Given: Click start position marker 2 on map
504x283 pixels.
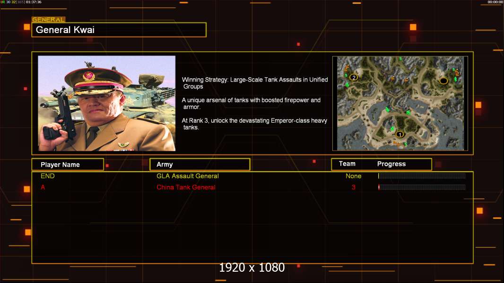Looking at the screenshot, I should tap(354, 77).
